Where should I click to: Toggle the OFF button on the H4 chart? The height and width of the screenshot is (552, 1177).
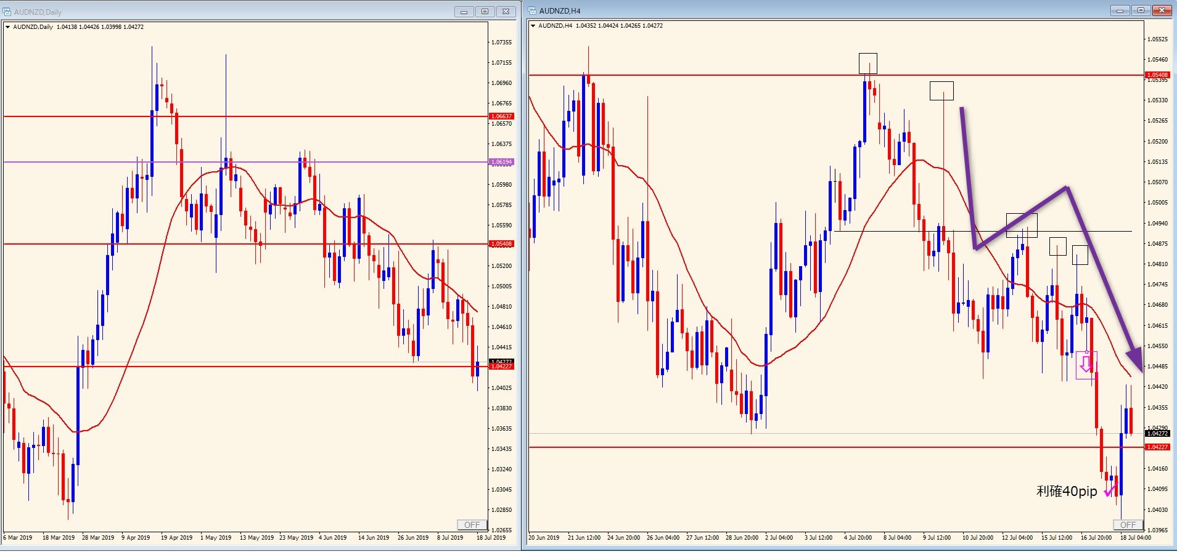point(1128,525)
